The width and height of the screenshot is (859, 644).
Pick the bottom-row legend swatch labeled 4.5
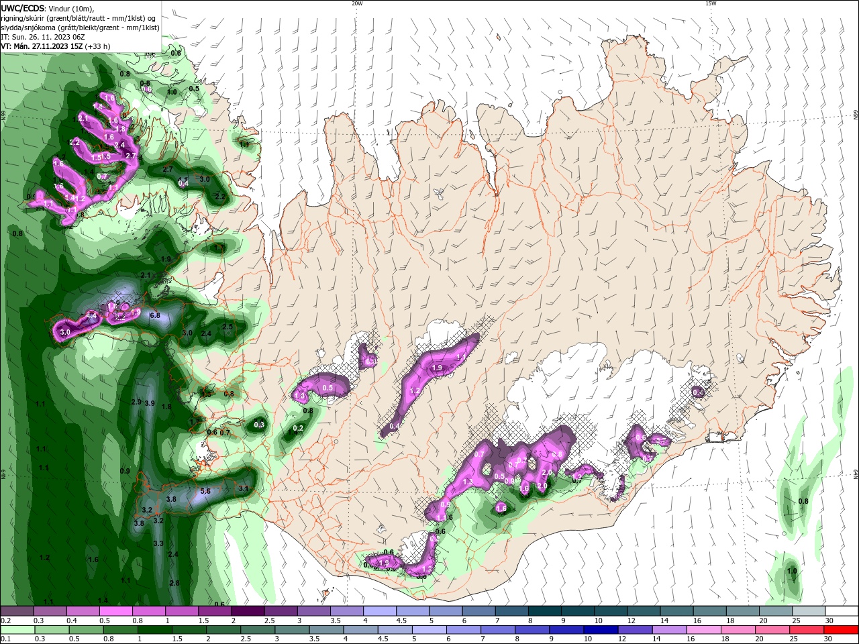click(x=395, y=630)
